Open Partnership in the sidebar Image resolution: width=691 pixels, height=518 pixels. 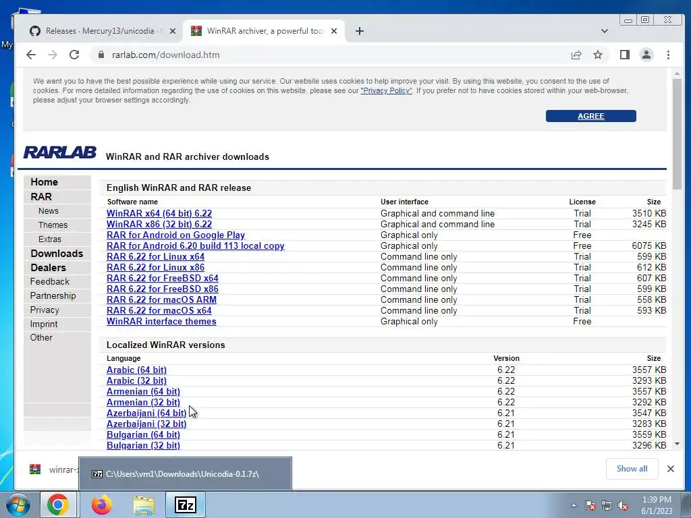pyautogui.click(x=53, y=295)
